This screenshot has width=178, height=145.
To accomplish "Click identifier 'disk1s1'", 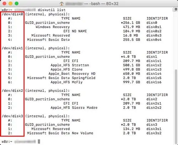I will [154, 61].
